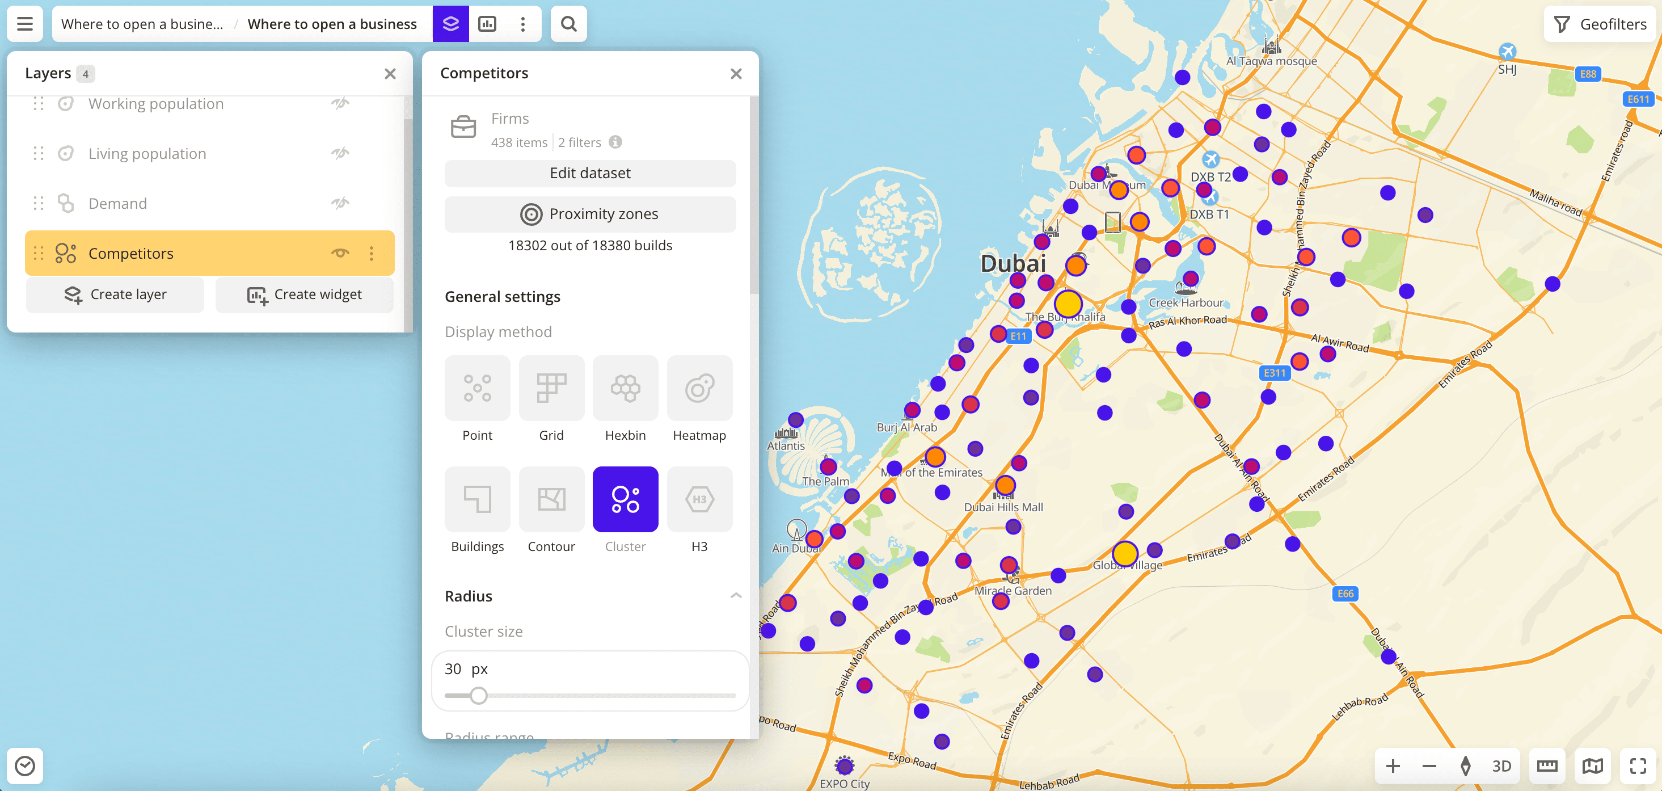Reset map compass orientation
This screenshot has width=1662, height=791.
click(1465, 766)
